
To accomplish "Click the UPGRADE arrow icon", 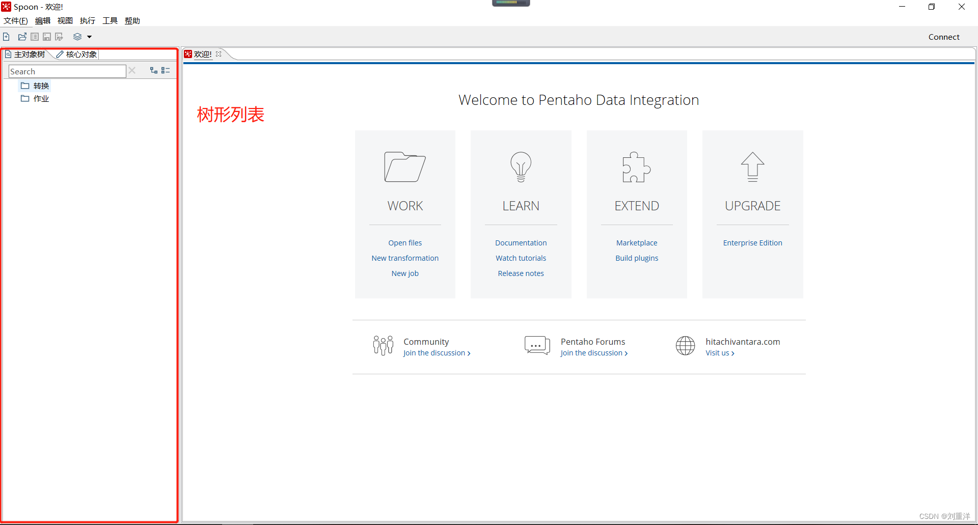I will 752,167.
